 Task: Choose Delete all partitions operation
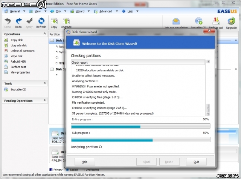pyautogui.click(x=23, y=51)
